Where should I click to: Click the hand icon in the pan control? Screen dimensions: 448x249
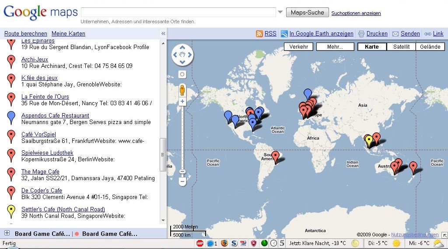coord(182,55)
